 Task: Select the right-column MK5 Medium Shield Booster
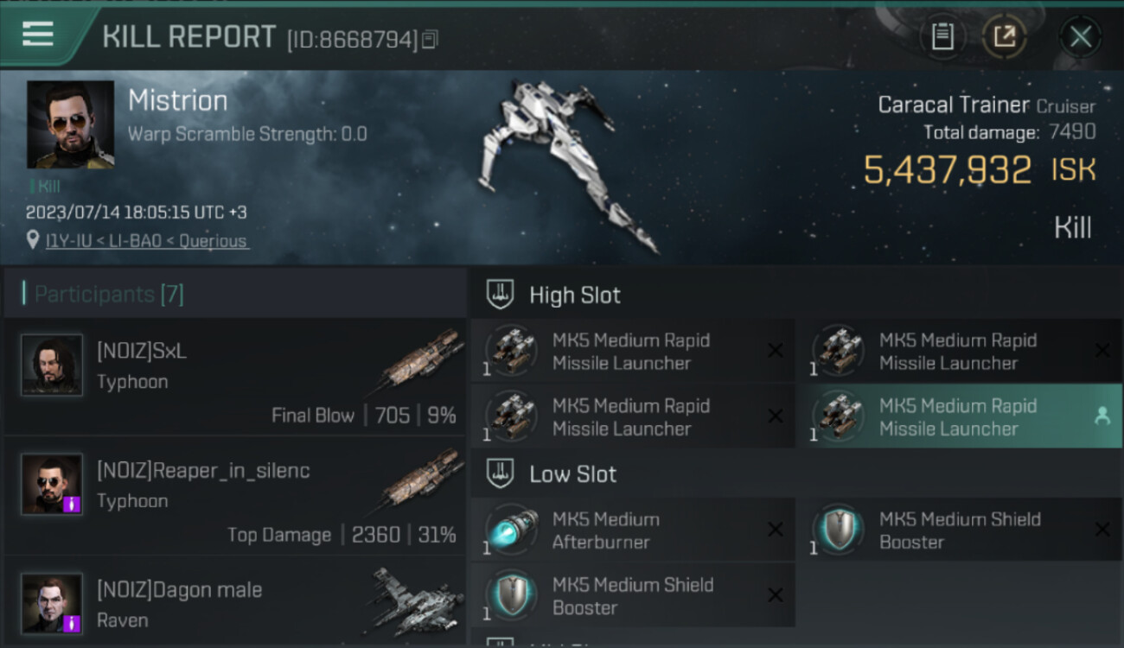pos(958,530)
